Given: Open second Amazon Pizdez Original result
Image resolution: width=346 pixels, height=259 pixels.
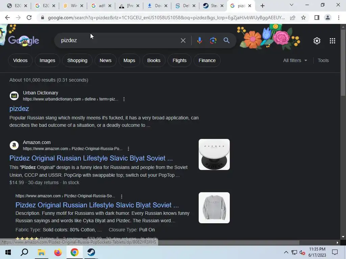Looking at the screenshot, I should pos(97,205).
